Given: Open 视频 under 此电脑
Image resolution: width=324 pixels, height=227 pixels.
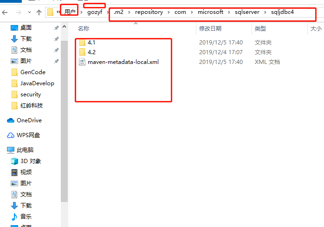Looking at the screenshot, I should pos(26,172).
